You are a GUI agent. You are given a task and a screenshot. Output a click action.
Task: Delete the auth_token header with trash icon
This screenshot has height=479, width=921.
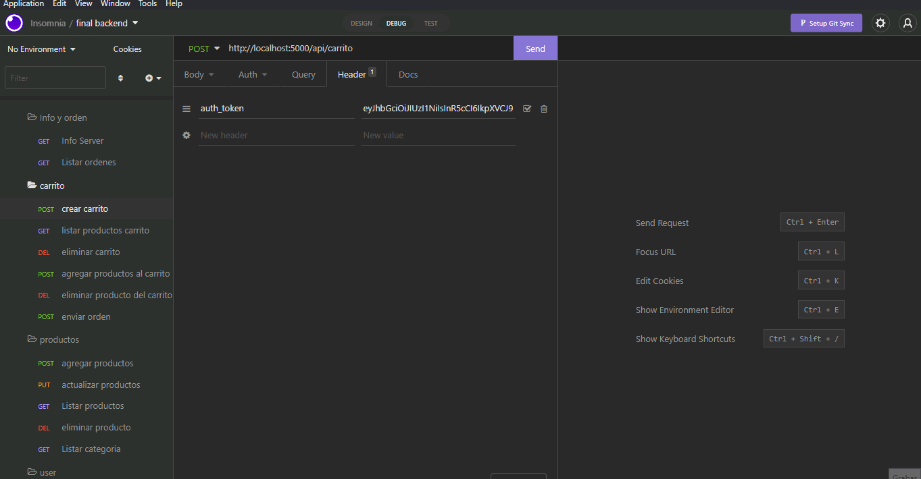[543, 109]
